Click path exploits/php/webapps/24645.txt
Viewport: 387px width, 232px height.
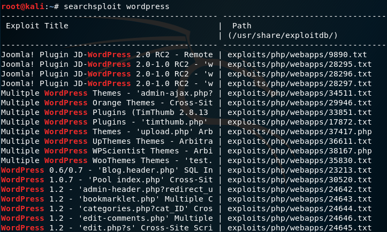point(299,228)
